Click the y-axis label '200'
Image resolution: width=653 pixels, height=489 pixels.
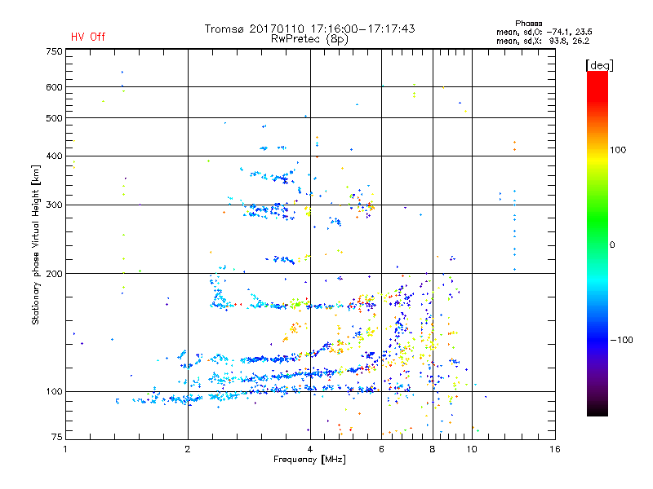54,274
